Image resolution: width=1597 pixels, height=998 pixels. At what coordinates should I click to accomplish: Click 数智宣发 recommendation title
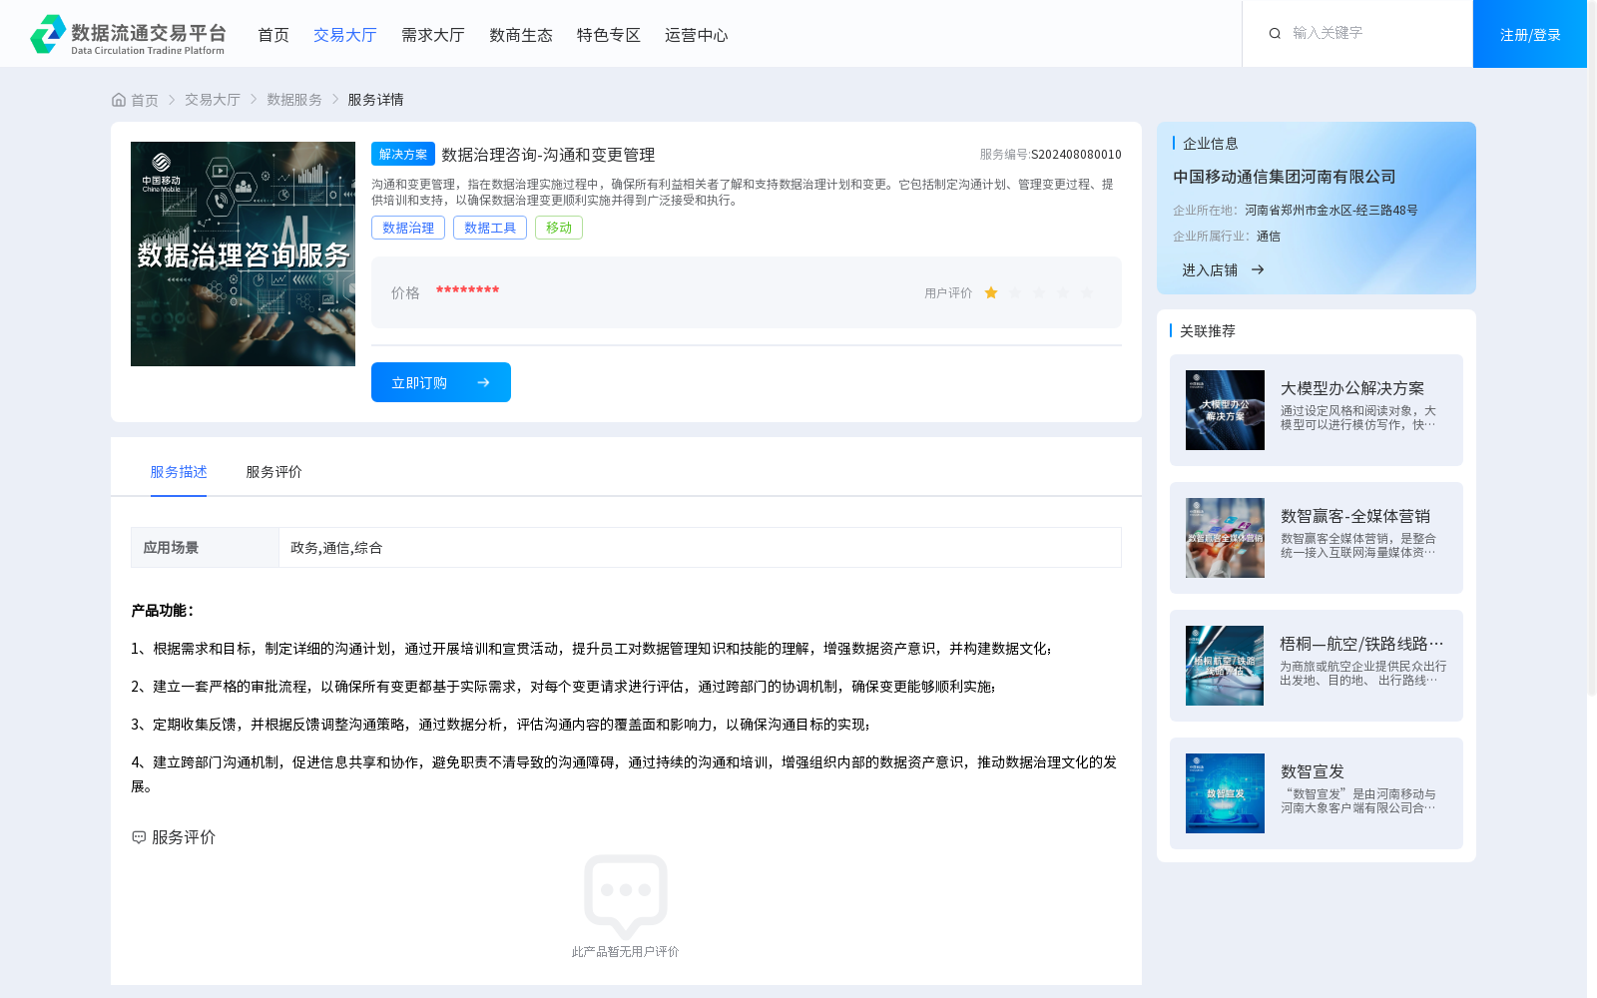[1313, 771]
